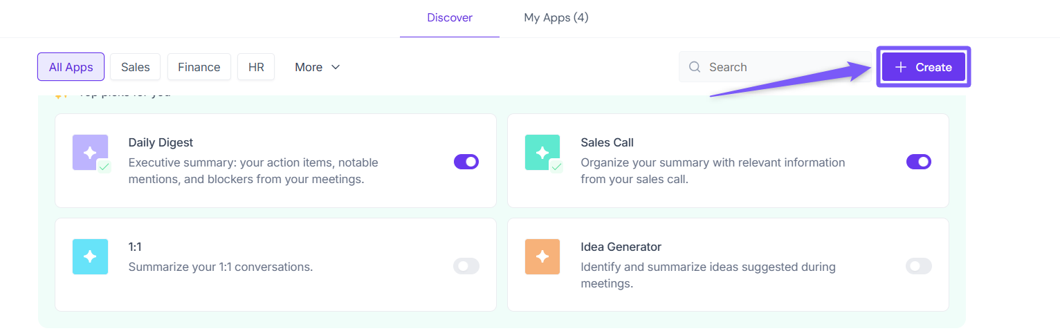Switch to the My Apps tab

point(556,18)
